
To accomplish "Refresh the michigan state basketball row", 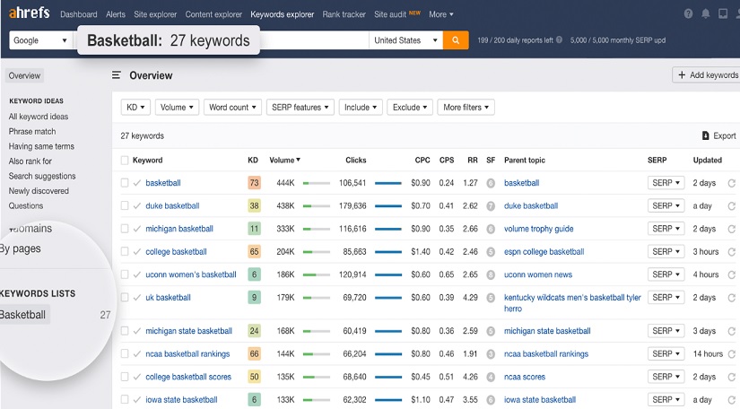I will (732, 331).
